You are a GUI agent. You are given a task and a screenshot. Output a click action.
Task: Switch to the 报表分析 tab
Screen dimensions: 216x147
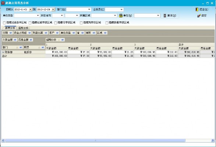[x=10, y=28]
